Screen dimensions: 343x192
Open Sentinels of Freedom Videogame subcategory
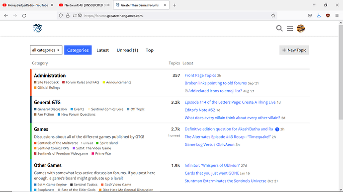click(61, 154)
